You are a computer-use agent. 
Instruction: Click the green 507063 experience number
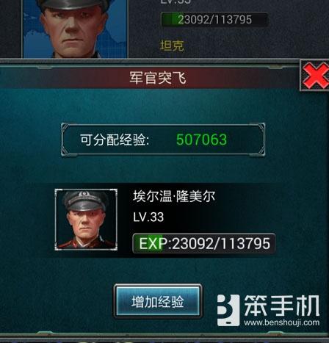[x=202, y=140]
